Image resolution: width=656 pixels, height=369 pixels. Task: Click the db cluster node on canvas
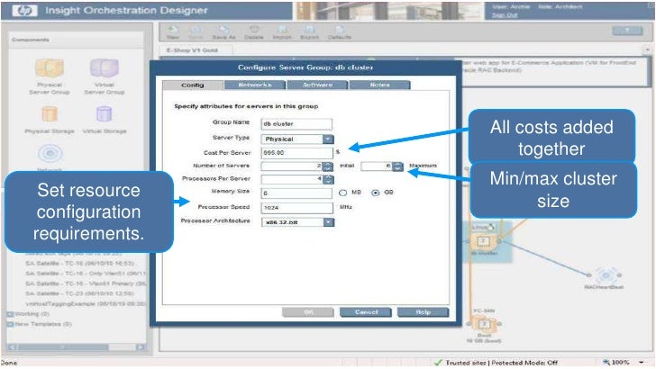tap(483, 241)
